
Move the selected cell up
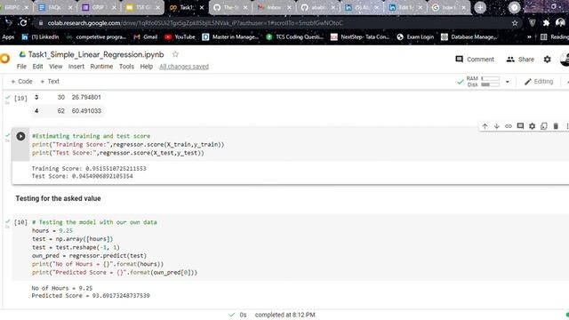click(485, 126)
